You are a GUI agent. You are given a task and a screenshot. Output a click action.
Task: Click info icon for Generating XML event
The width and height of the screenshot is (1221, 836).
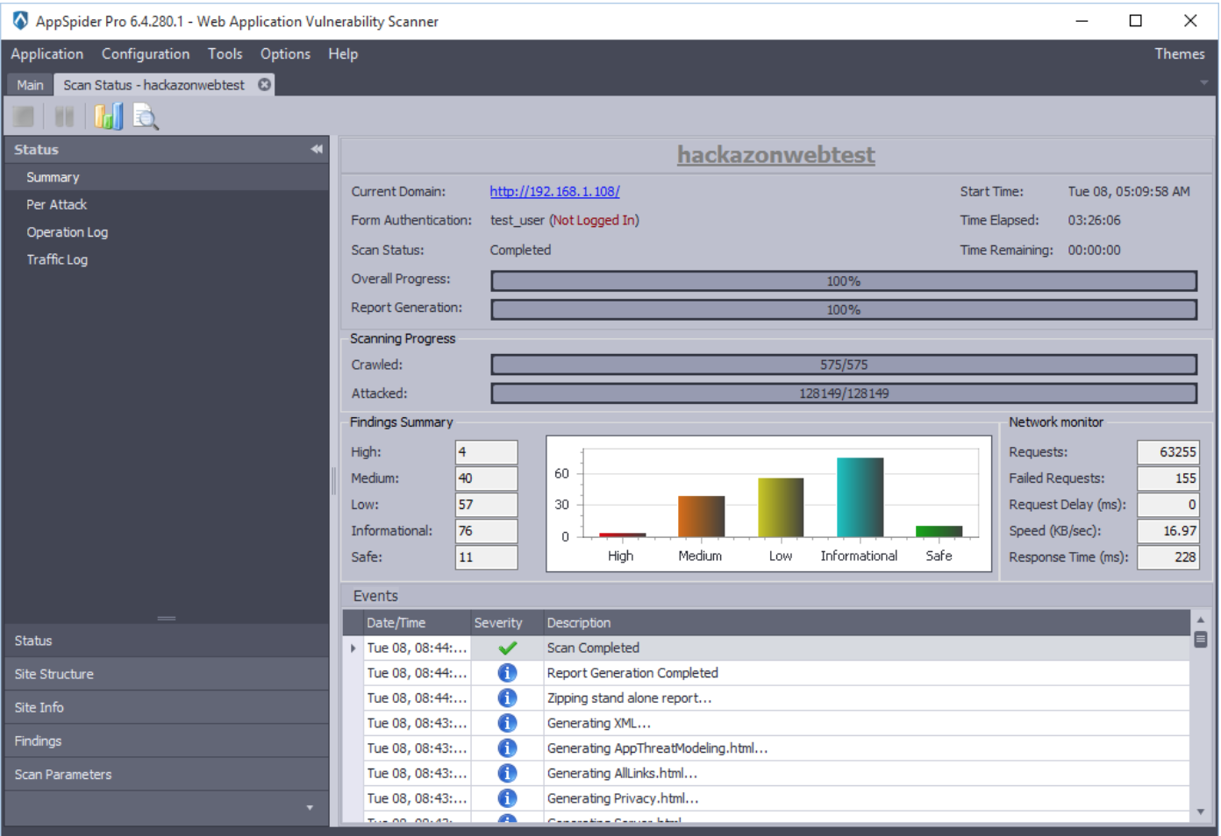click(x=507, y=723)
